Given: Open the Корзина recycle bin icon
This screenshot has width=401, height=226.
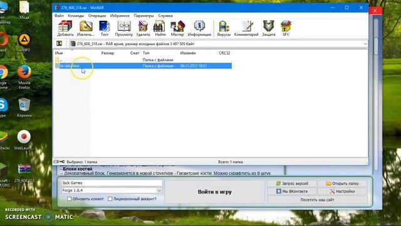Looking at the screenshot, I should (24, 107).
